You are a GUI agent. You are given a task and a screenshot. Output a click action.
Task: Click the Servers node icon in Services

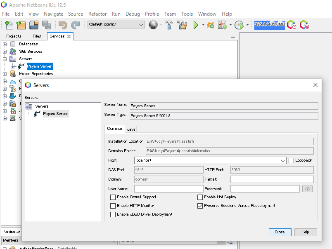pyautogui.click(x=13, y=59)
